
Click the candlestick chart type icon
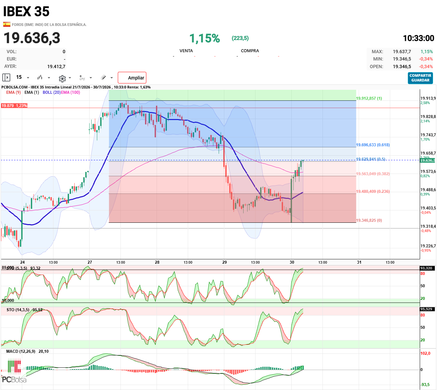click(40, 77)
